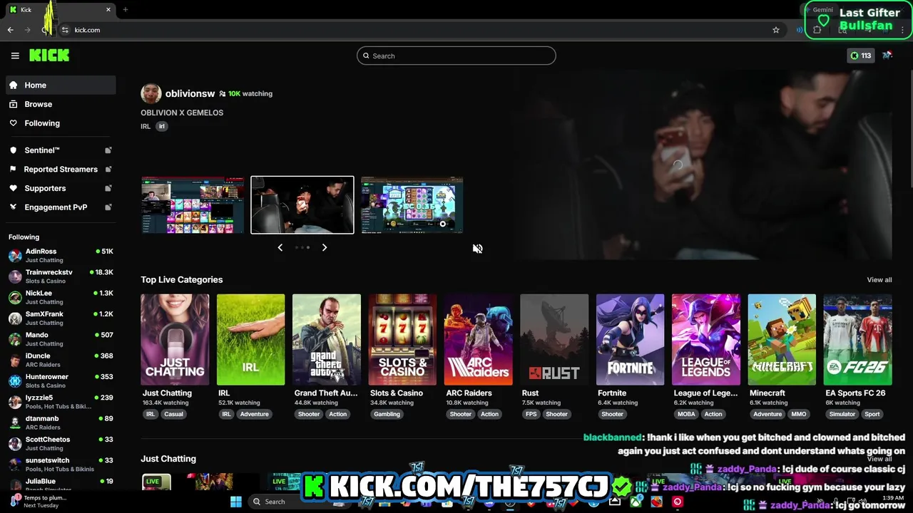
Task: Open Reported Streamers sidebar link
Action: 61,169
